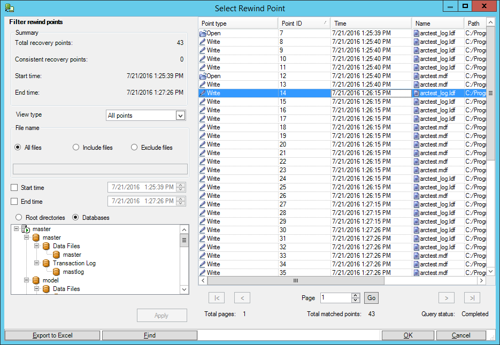The width and height of the screenshot is (500, 345).
Task: Click the file icon of arctest_log.ldf in row 24
Action: tap(416, 179)
